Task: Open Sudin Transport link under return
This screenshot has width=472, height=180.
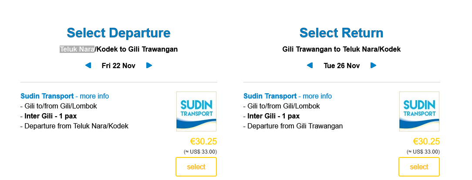Action: (x=270, y=96)
